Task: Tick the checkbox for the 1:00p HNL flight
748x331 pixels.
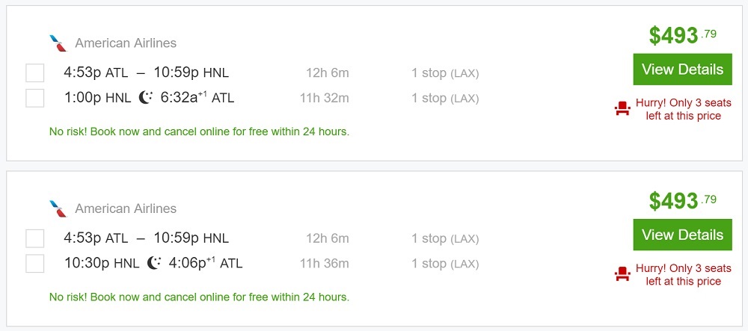Action: [35, 98]
